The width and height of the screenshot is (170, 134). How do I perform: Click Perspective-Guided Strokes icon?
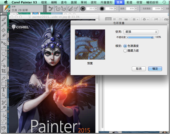click(76, 8)
